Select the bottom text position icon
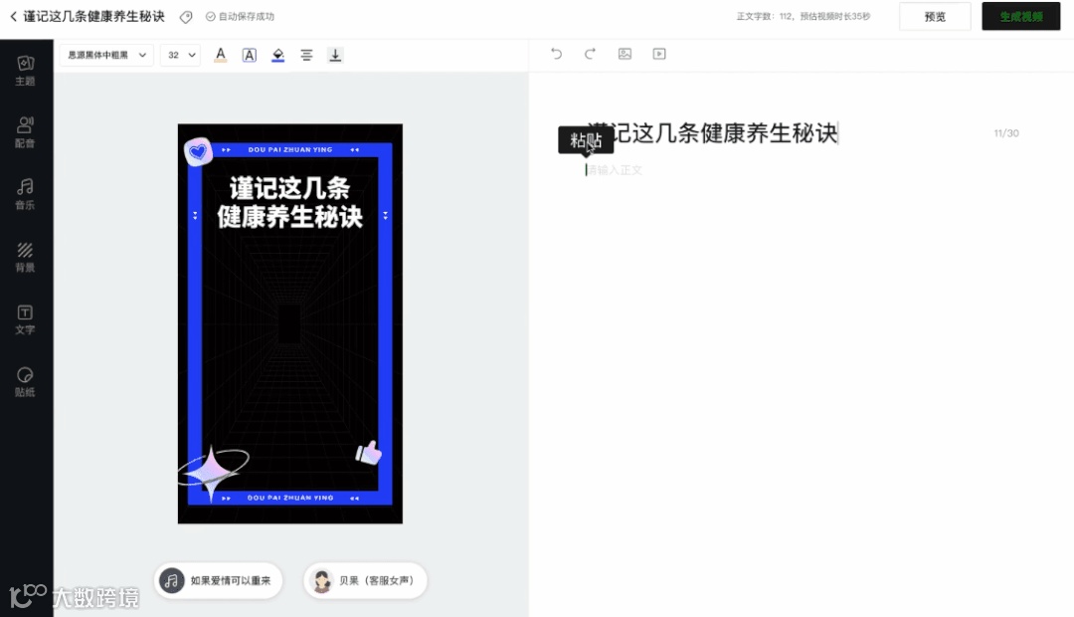The image size is (1074, 617). (335, 55)
